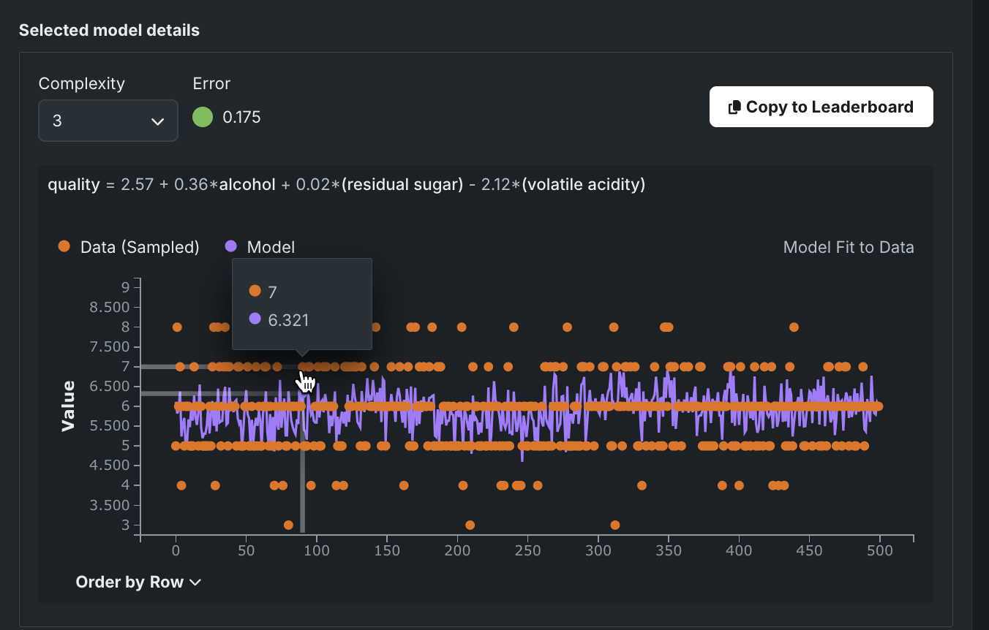Click the purple Model legend dot

pos(231,247)
